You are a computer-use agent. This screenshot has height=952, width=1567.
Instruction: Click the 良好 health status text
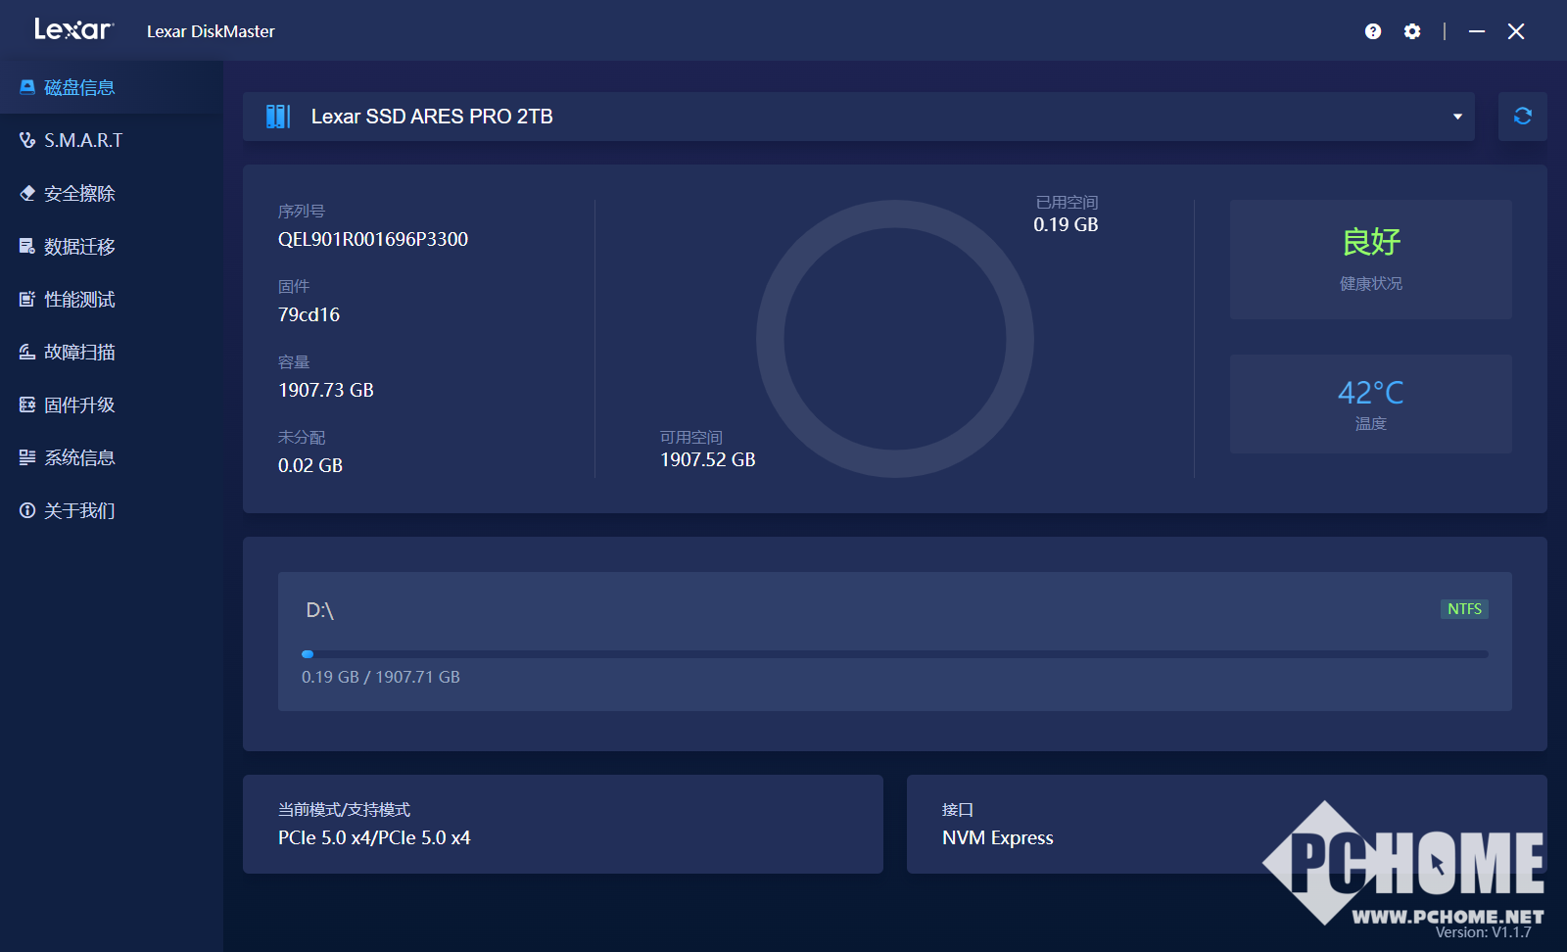1371,242
